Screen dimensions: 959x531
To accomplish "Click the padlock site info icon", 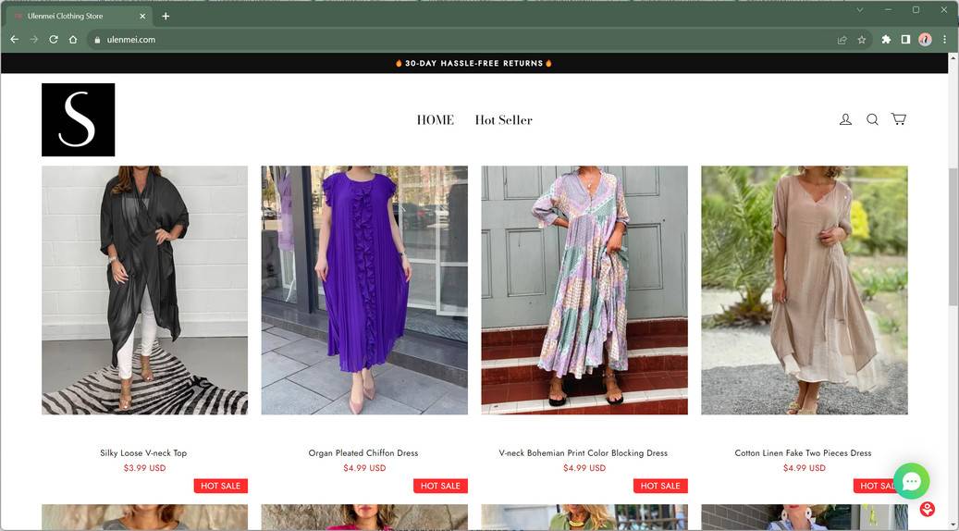I will pos(97,40).
